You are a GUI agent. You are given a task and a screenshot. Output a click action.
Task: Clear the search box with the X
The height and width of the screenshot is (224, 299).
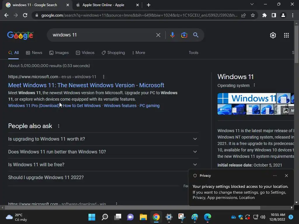coord(158,35)
